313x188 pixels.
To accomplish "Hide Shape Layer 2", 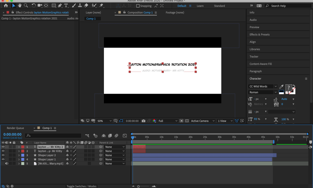I will tap(3, 155).
